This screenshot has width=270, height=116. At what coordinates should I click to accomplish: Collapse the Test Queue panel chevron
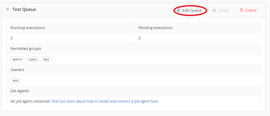[8, 9]
